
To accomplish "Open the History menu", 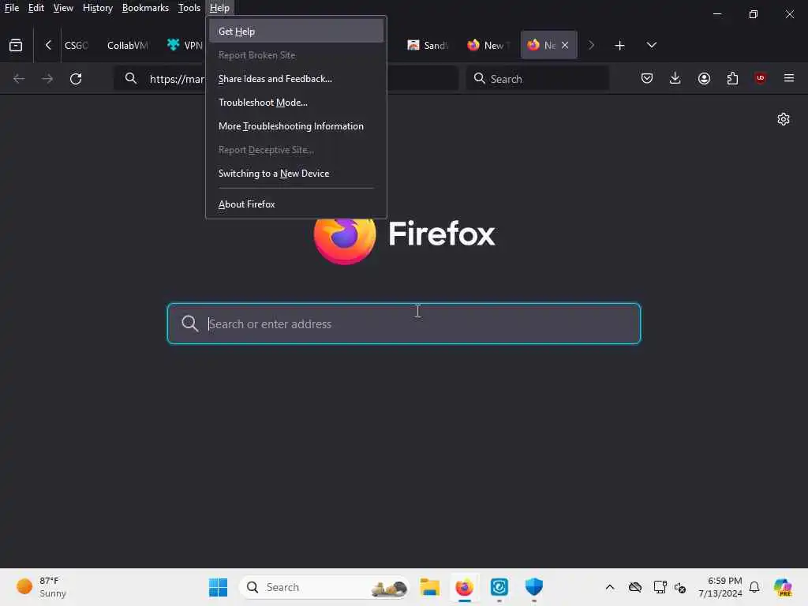I will [97, 8].
